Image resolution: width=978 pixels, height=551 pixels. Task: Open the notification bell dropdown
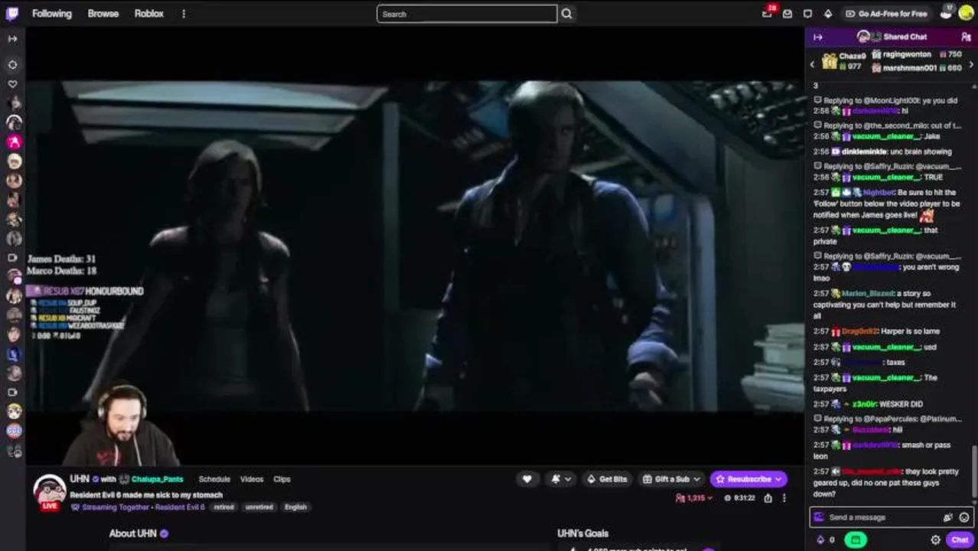pos(561,479)
